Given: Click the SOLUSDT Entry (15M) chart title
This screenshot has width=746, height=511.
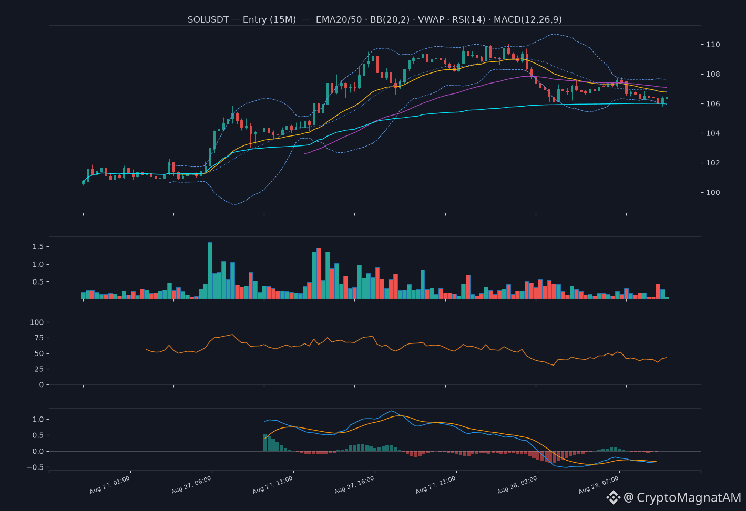Looking at the screenshot, I should click(x=374, y=19).
